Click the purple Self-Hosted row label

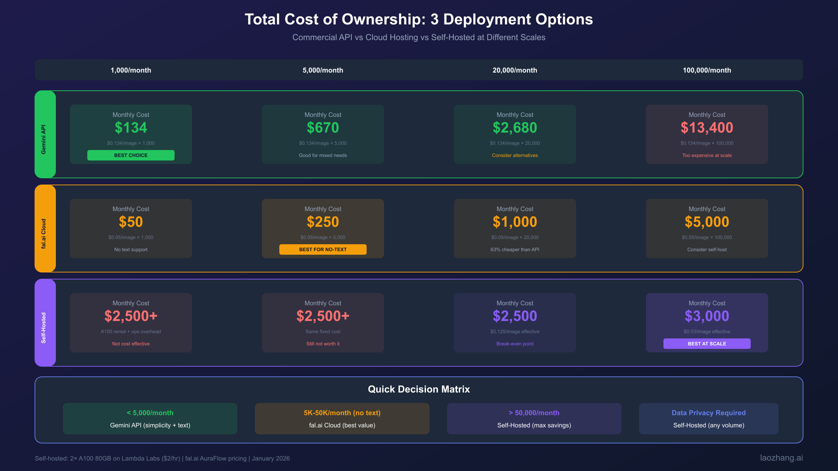[x=45, y=323]
